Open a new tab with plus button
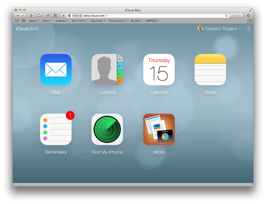 [x=250, y=21]
